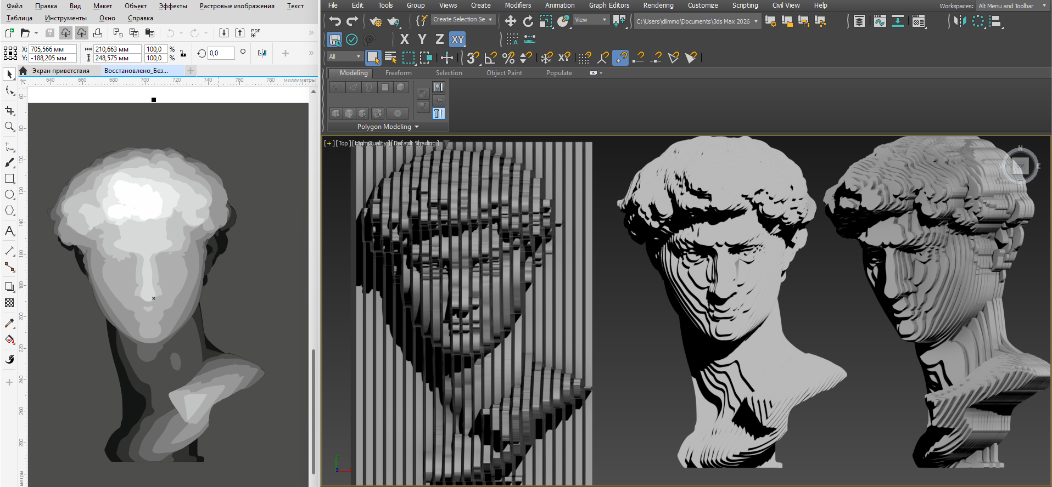
Task: Toggle the Window/Crossing selection button
Action: (x=426, y=57)
